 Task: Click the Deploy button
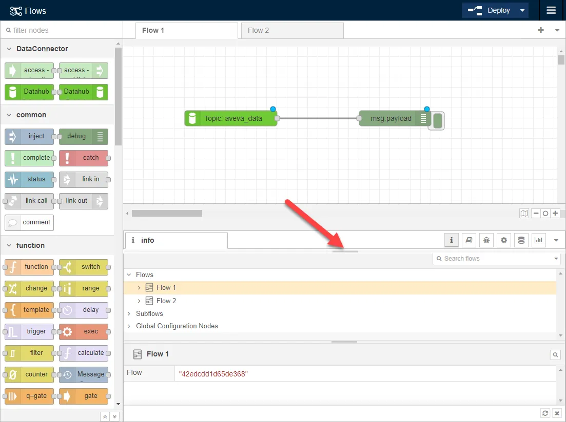click(x=490, y=10)
